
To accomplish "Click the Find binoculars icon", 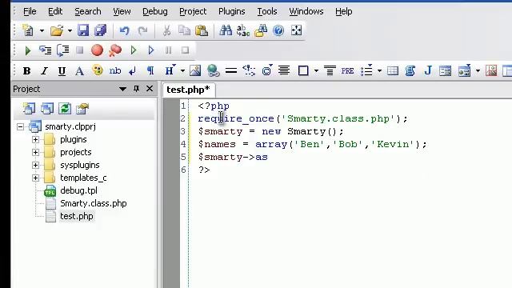I will click(x=226, y=30).
